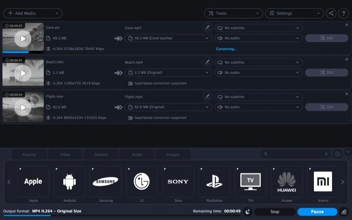Open subtitles dropdown for Flight.mov
The width and height of the screenshot is (352, 220).
pyautogui.click(x=259, y=97)
